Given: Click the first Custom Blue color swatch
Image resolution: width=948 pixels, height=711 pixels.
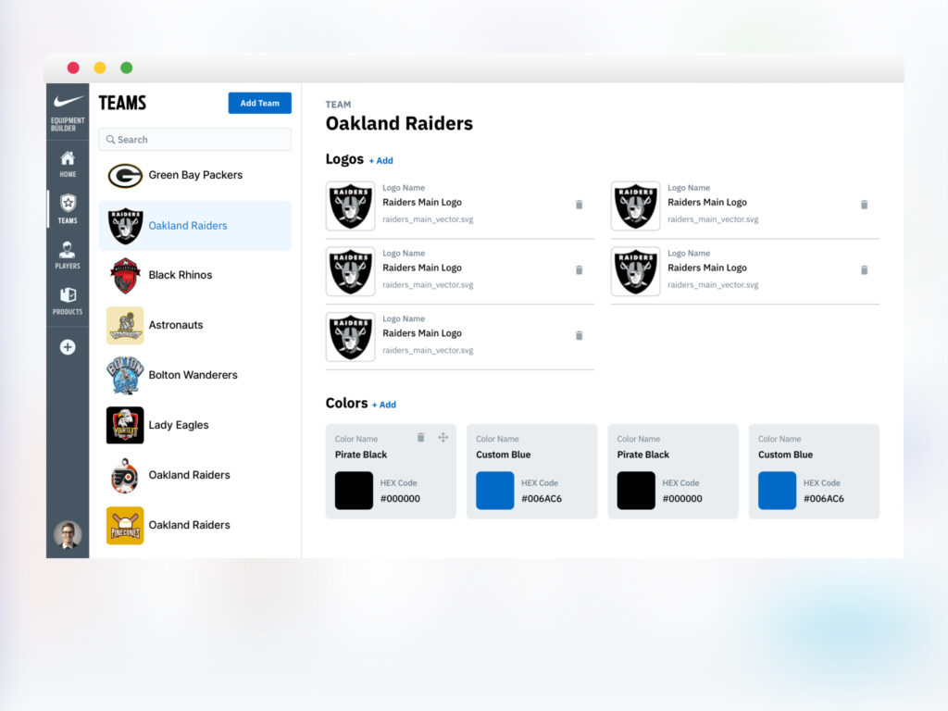Looking at the screenshot, I should [x=495, y=491].
